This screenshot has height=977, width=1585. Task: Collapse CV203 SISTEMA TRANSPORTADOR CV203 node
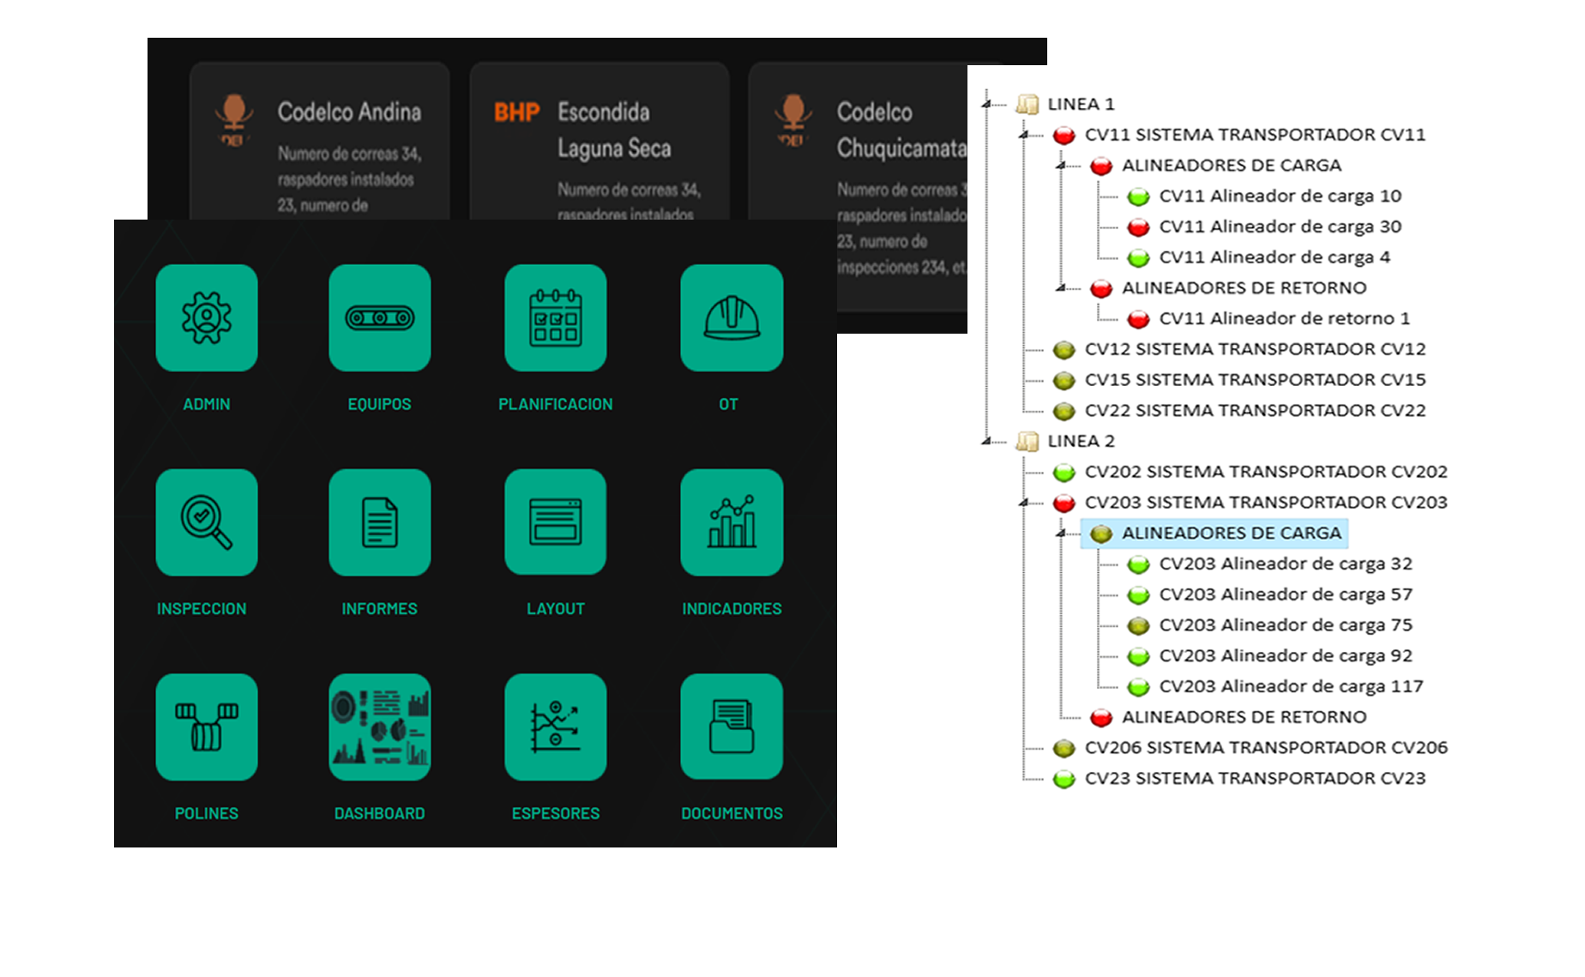[x=1024, y=503]
